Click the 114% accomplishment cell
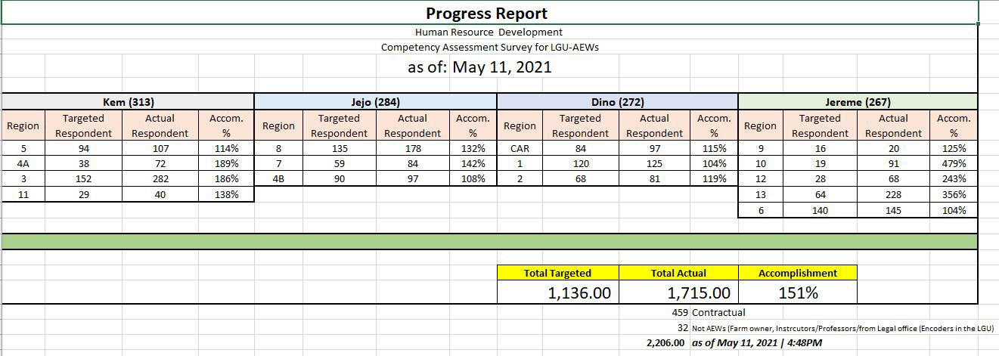 pos(226,149)
